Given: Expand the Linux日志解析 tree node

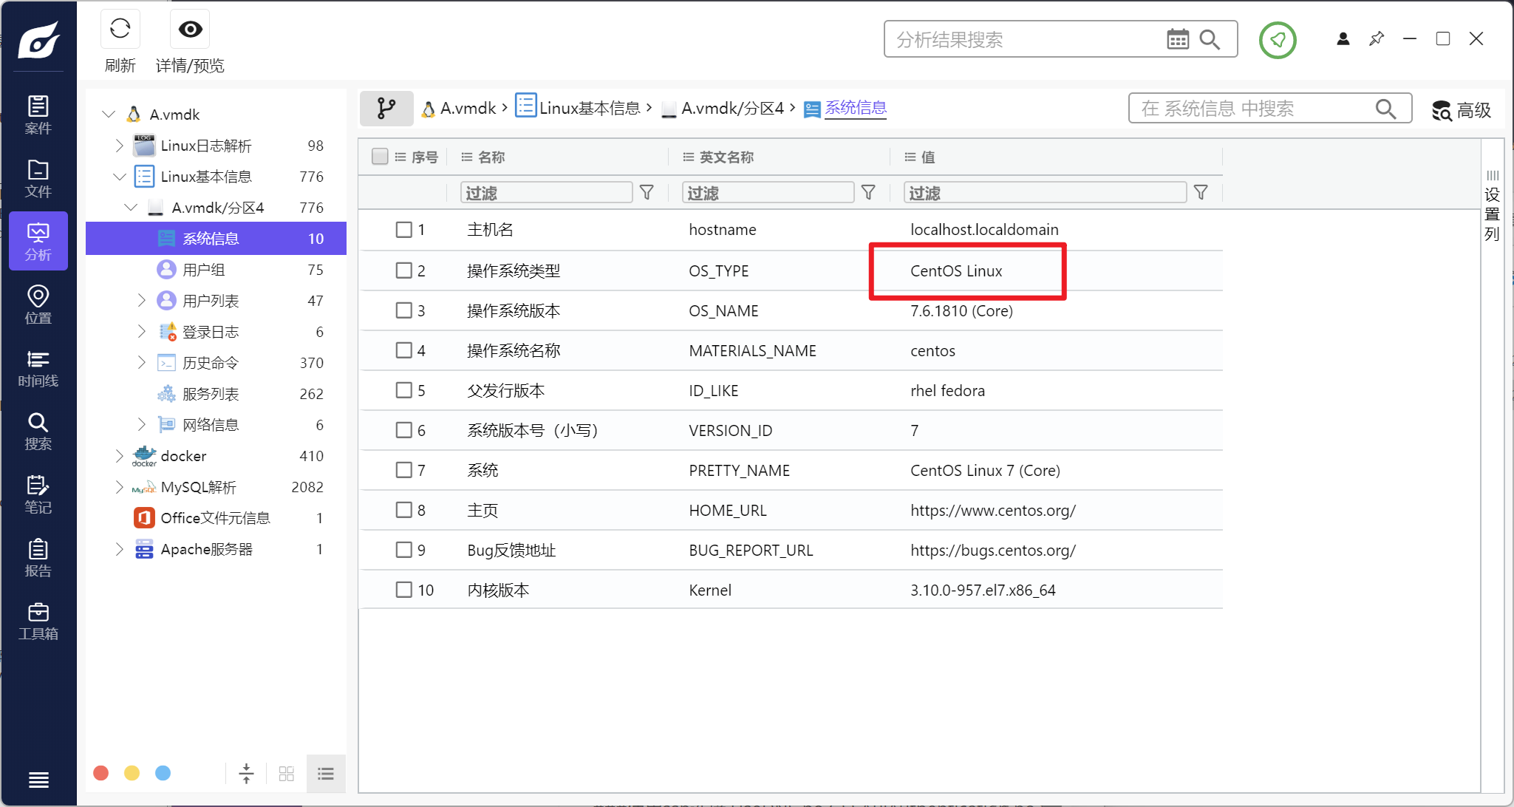Looking at the screenshot, I should (119, 146).
